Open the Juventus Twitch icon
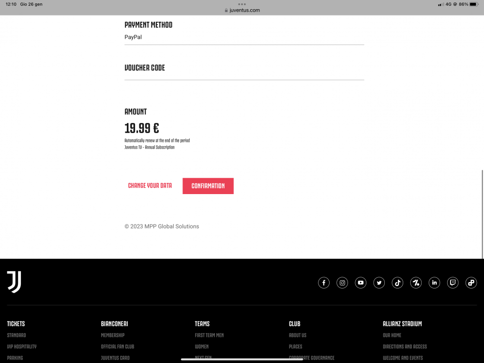 click(x=453, y=283)
